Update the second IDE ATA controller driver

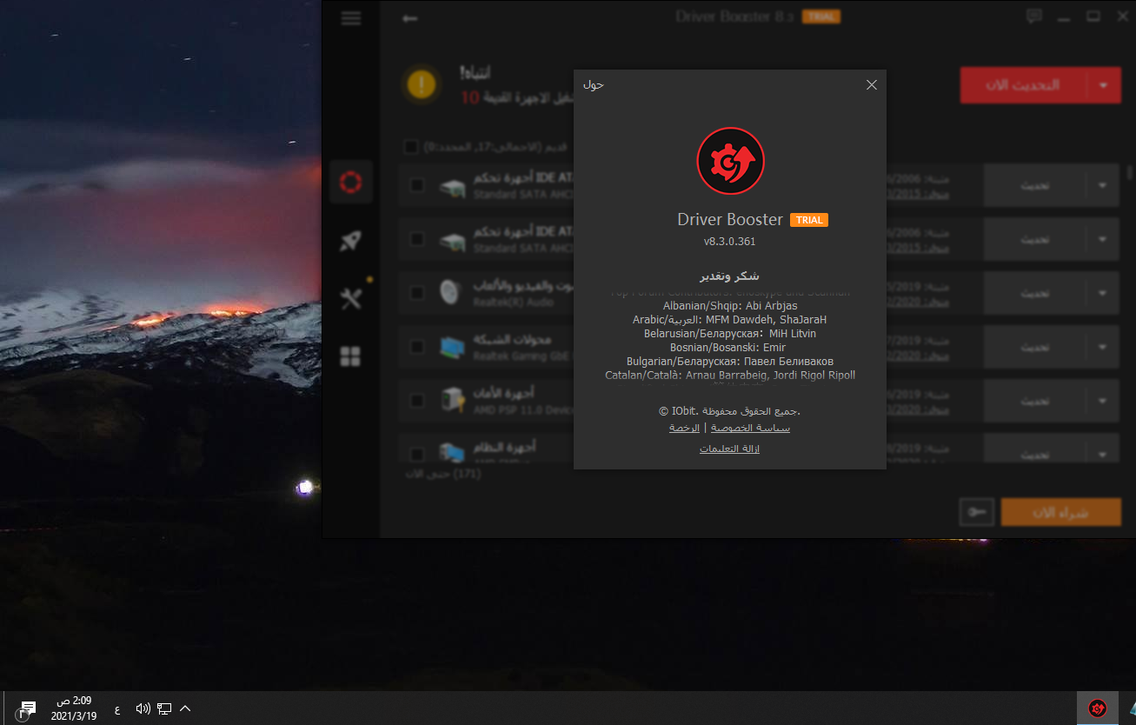tap(1034, 240)
